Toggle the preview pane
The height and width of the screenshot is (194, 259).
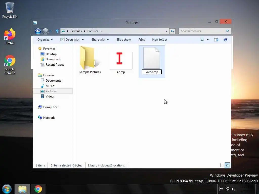pyautogui.click(x=216, y=40)
